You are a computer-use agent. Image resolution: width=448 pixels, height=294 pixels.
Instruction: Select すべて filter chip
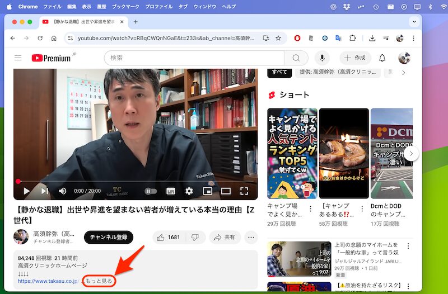point(279,73)
